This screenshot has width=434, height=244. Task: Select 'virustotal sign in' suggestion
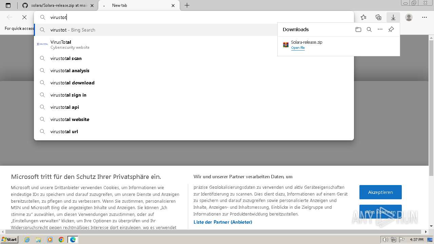point(194,95)
